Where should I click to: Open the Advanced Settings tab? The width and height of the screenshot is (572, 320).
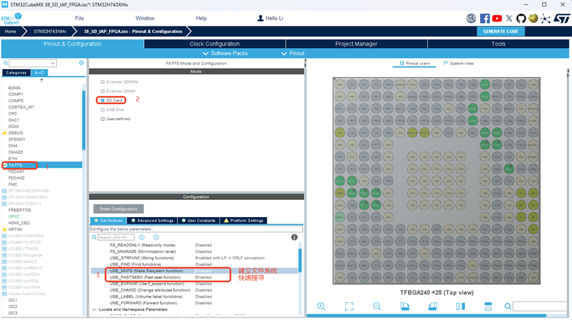[152, 220]
